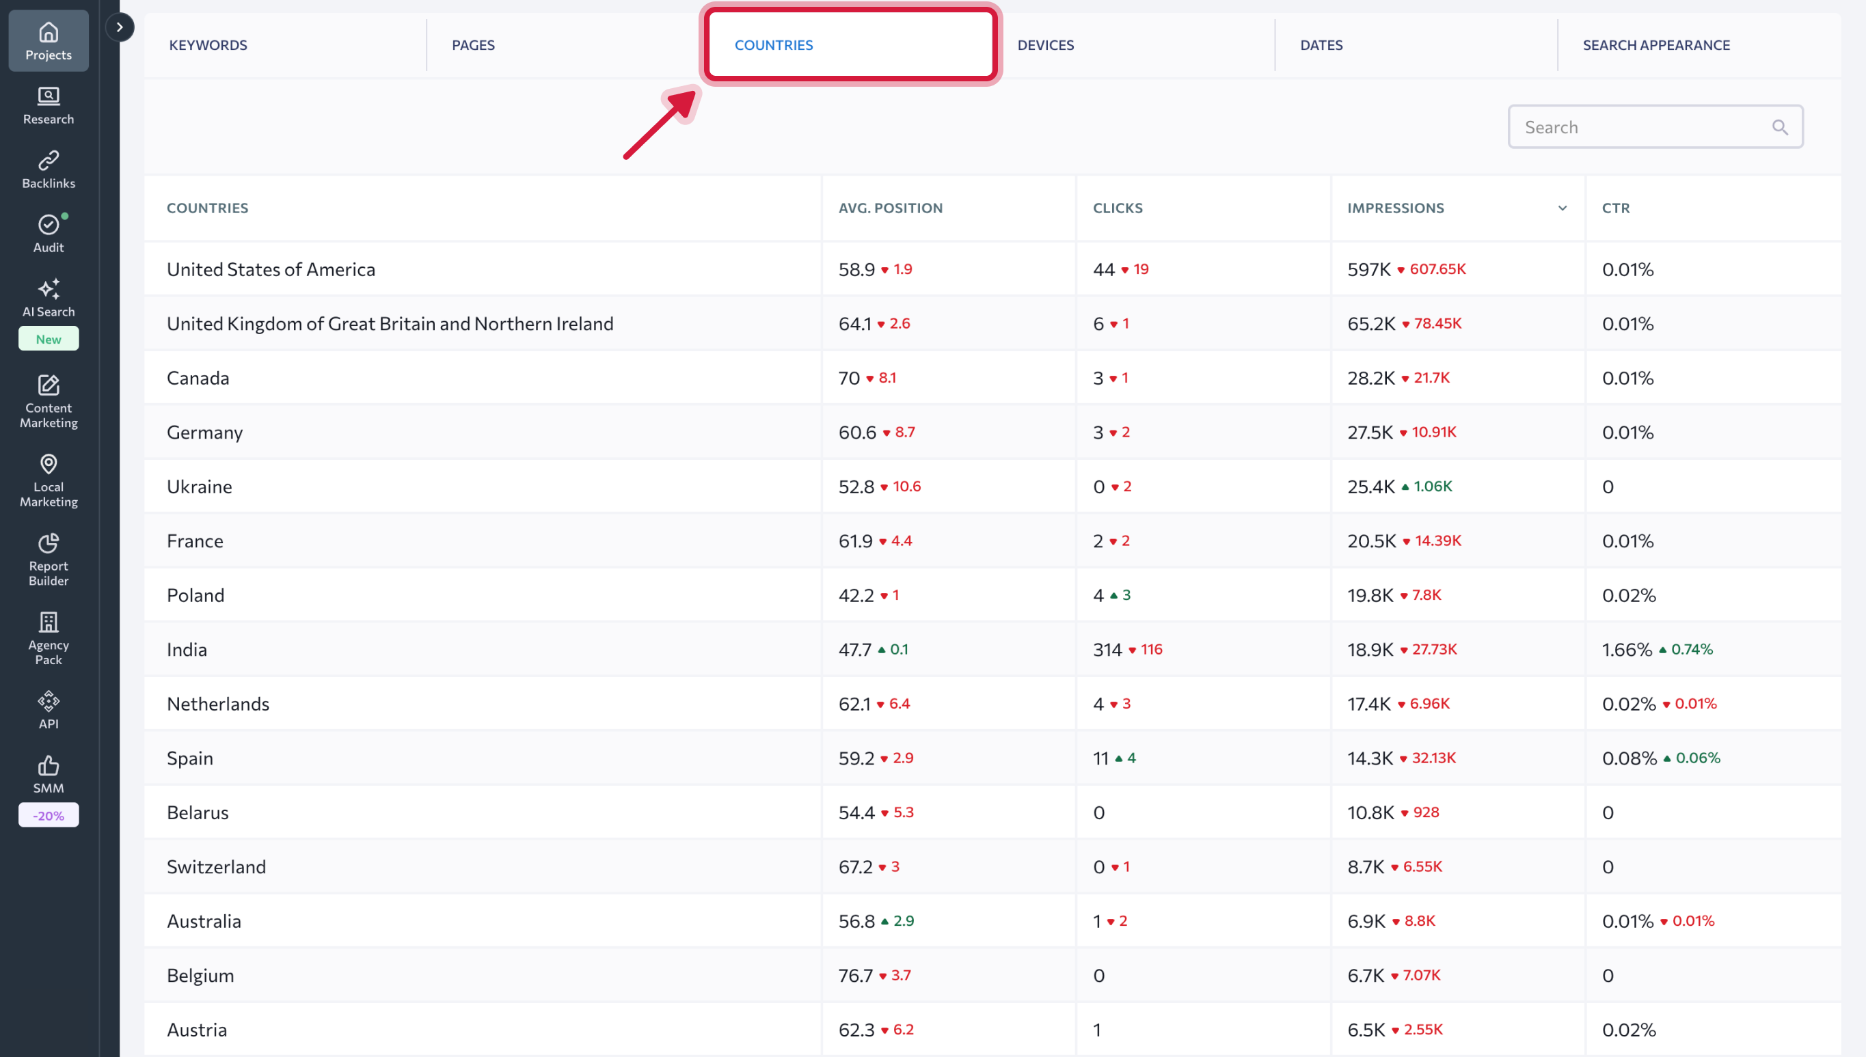Open the Projects section in the sidebar
The width and height of the screenshot is (1866, 1057).
(48, 40)
